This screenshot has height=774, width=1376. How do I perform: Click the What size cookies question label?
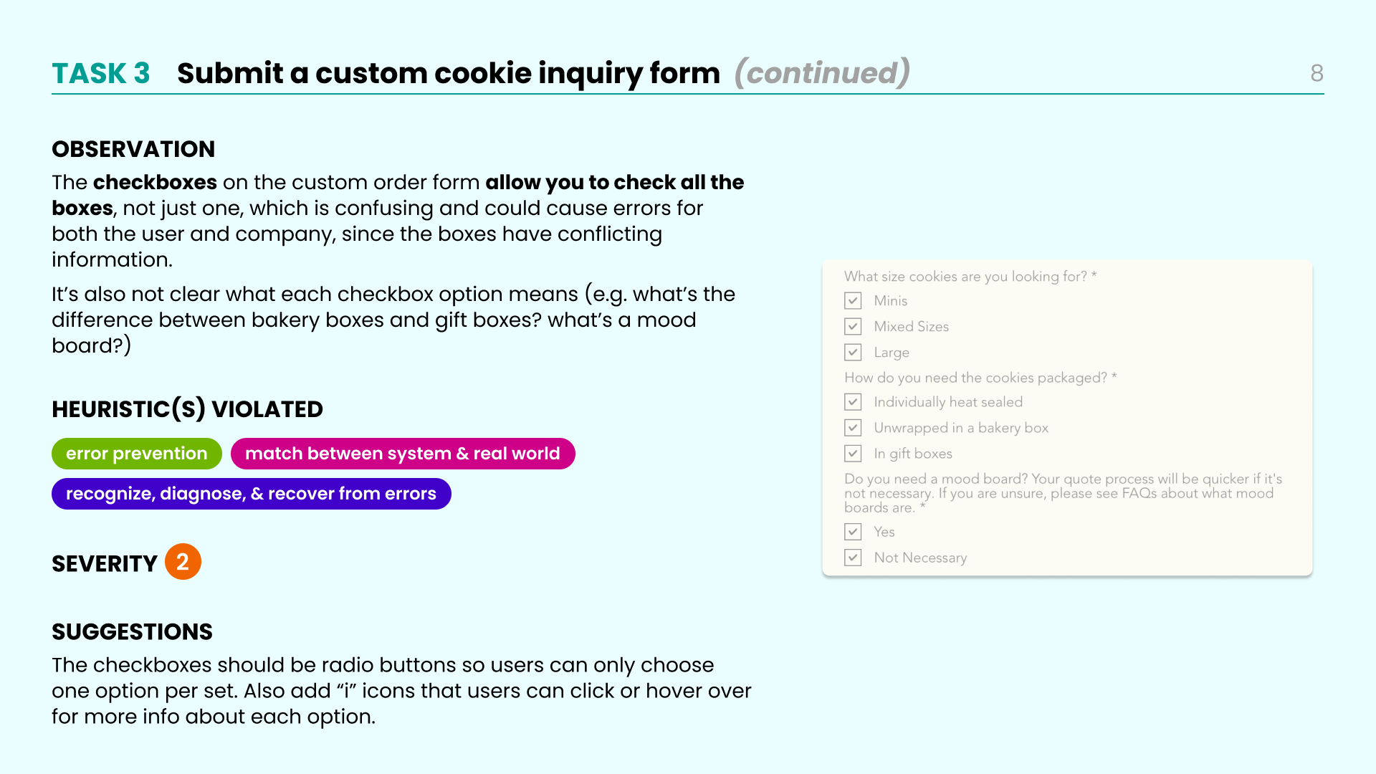click(x=970, y=277)
